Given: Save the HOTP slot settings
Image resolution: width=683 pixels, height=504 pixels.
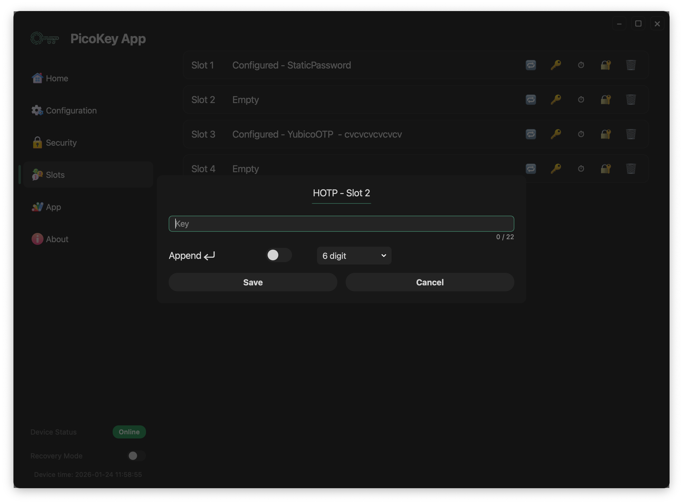Looking at the screenshot, I should (x=253, y=282).
